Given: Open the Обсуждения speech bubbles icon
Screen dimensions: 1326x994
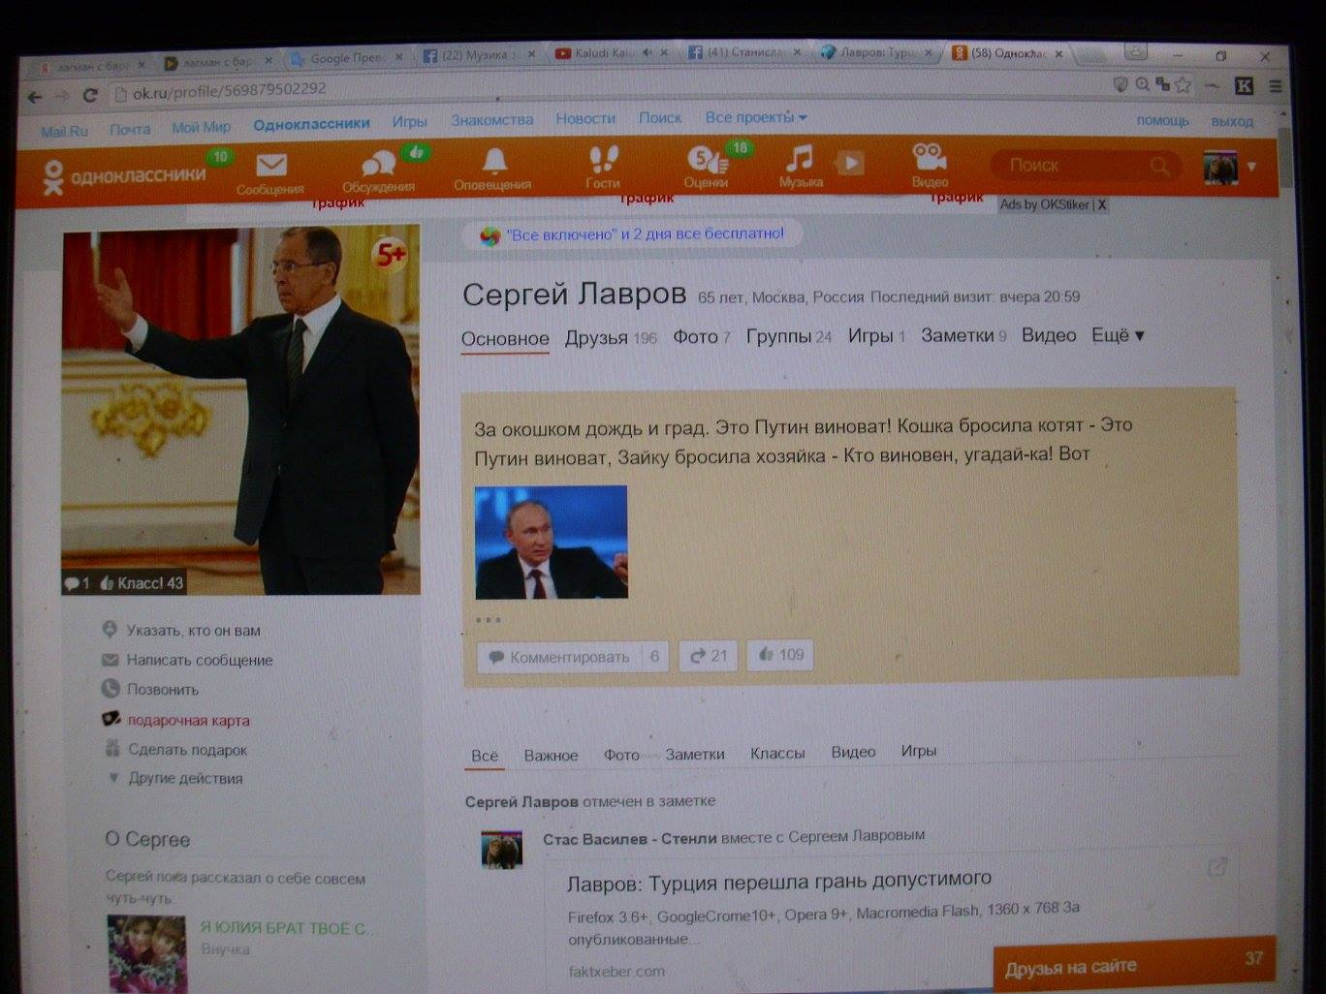Looking at the screenshot, I should [x=378, y=163].
